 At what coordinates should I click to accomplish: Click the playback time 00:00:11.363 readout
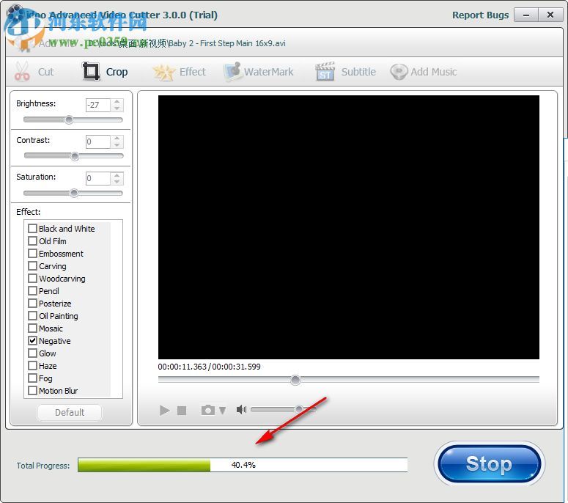pos(182,367)
